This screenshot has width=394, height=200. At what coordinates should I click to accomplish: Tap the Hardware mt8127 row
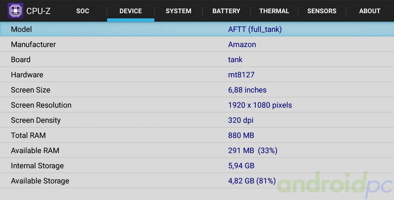tap(197, 75)
